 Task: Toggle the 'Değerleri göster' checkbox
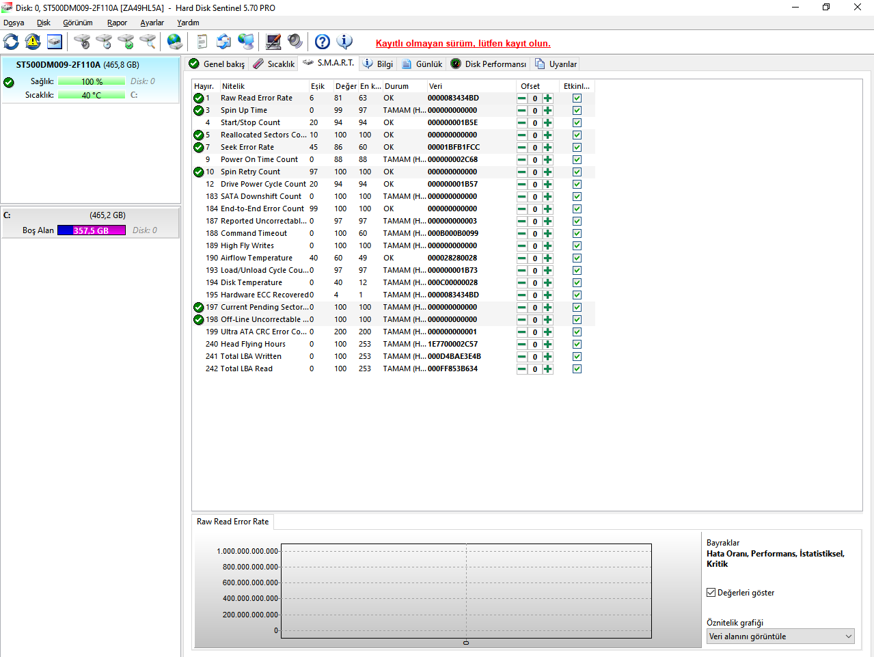pos(711,593)
